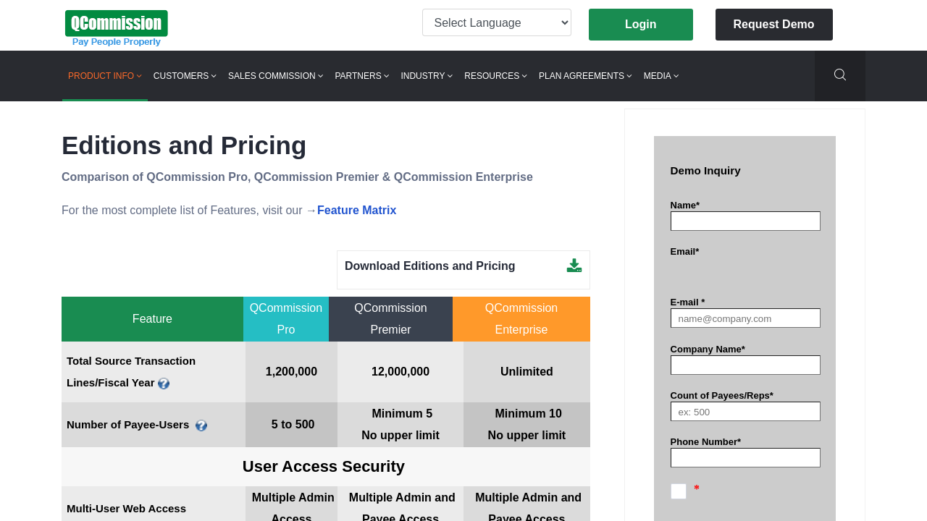Expand the Product Info menu
The height and width of the screenshot is (521, 927).
(x=104, y=76)
